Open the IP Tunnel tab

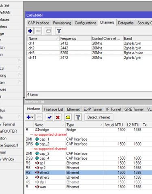point(113,109)
